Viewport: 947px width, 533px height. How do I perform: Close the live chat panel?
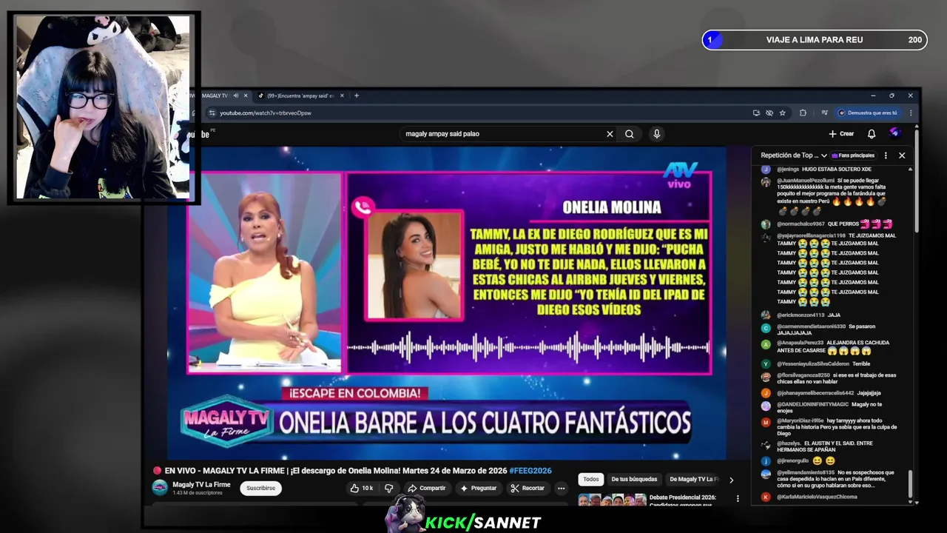(x=902, y=155)
